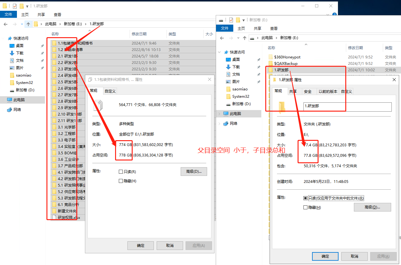
Task: Click properties checkmark icon in left title bar
Action: [x=14, y=6]
